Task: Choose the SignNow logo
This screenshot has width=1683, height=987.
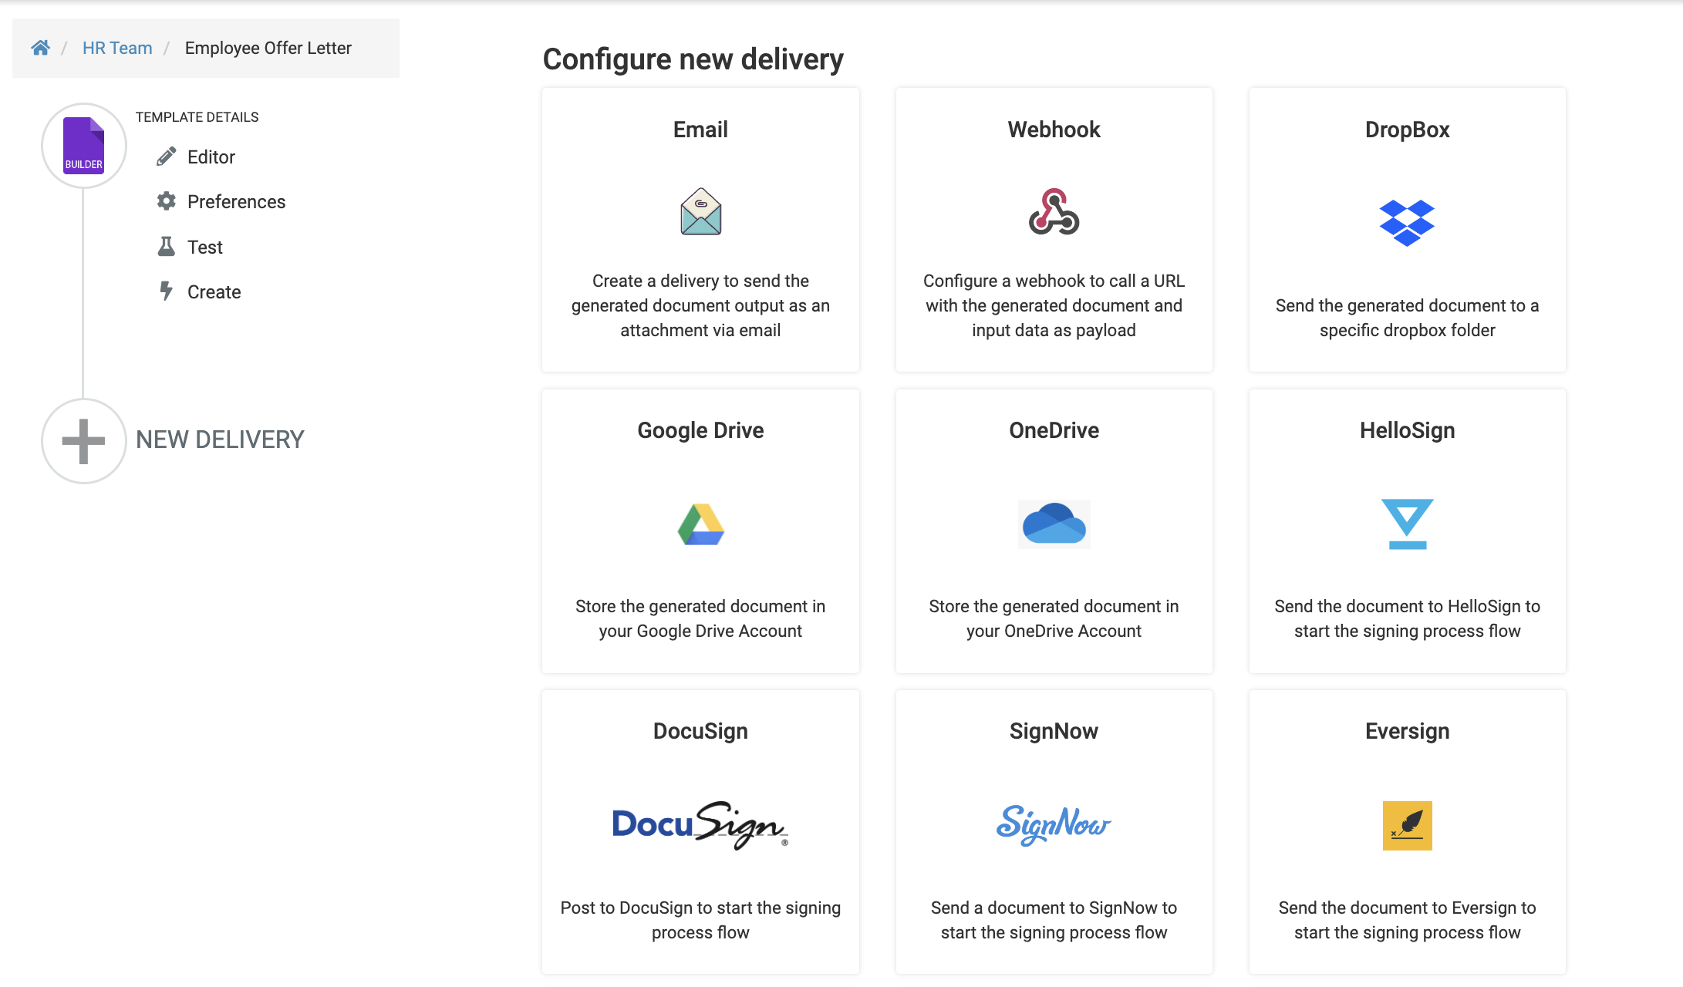Action: point(1054,825)
